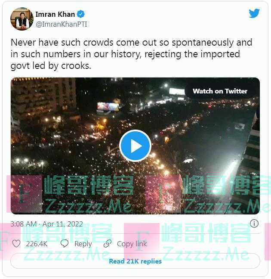Click the lit billboard in the video

(108, 107)
